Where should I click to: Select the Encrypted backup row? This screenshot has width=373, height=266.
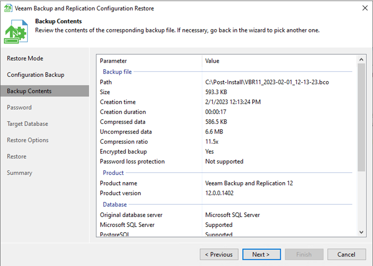click(226, 152)
